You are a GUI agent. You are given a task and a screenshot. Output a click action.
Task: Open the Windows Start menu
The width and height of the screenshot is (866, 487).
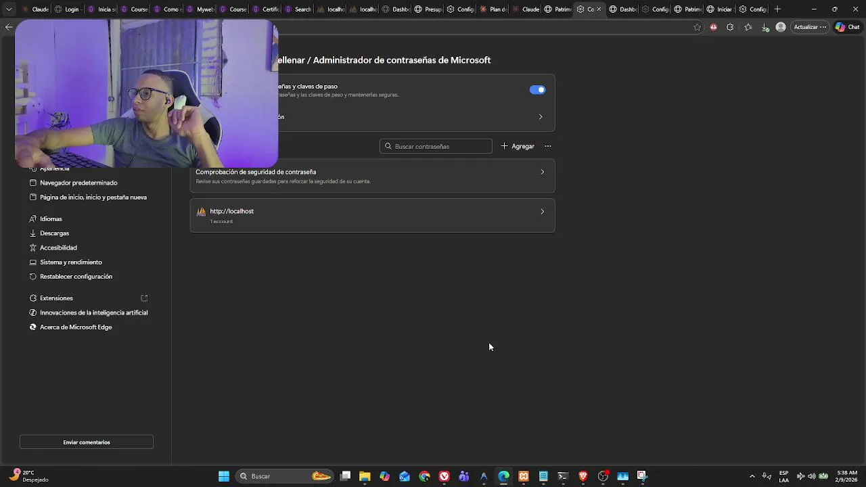tap(224, 476)
